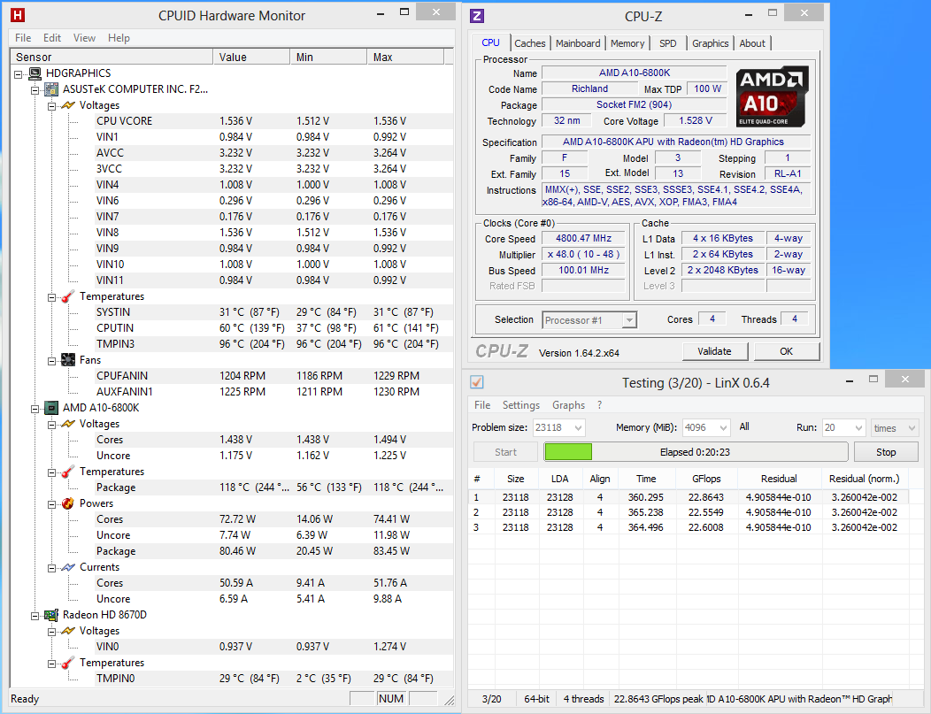Click the LinX window title icon
The height and width of the screenshot is (714, 931).
[x=477, y=382]
